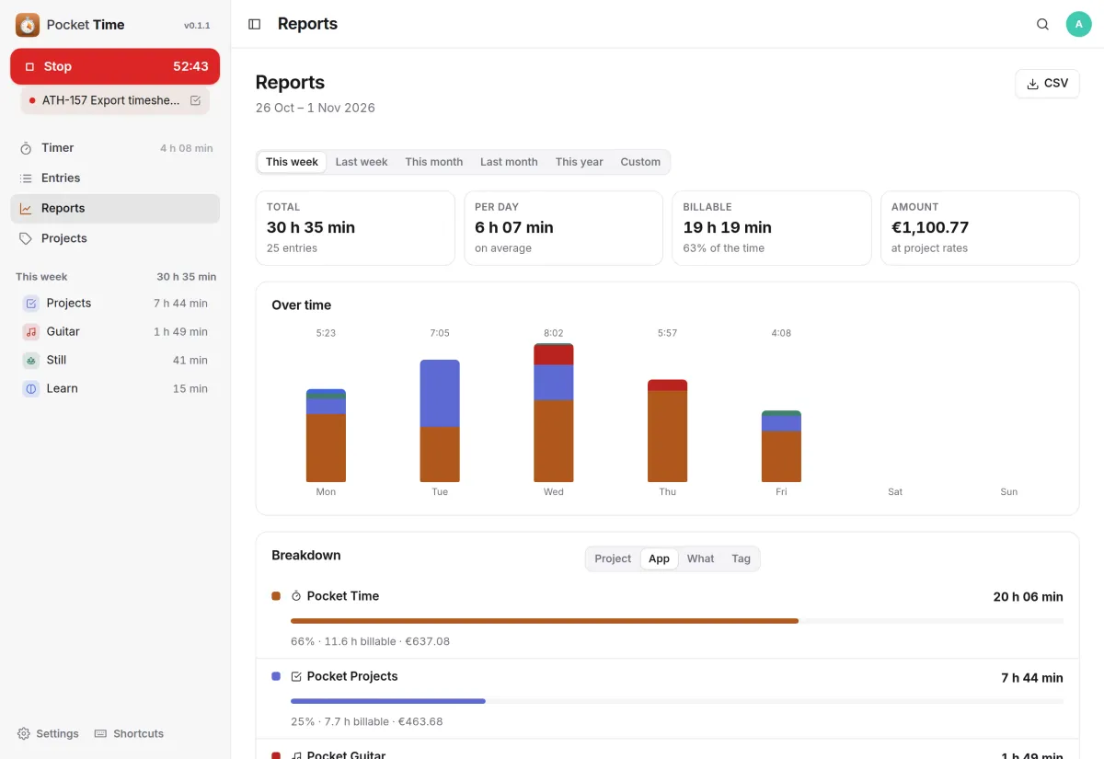Click the Pocket Projects blue progress bar

pyautogui.click(x=388, y=701)
